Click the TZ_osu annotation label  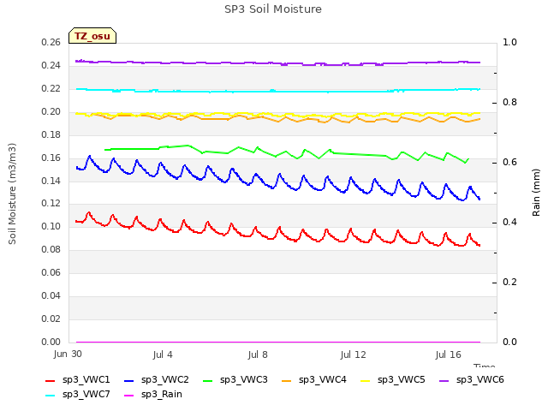(x=92, y=36)
